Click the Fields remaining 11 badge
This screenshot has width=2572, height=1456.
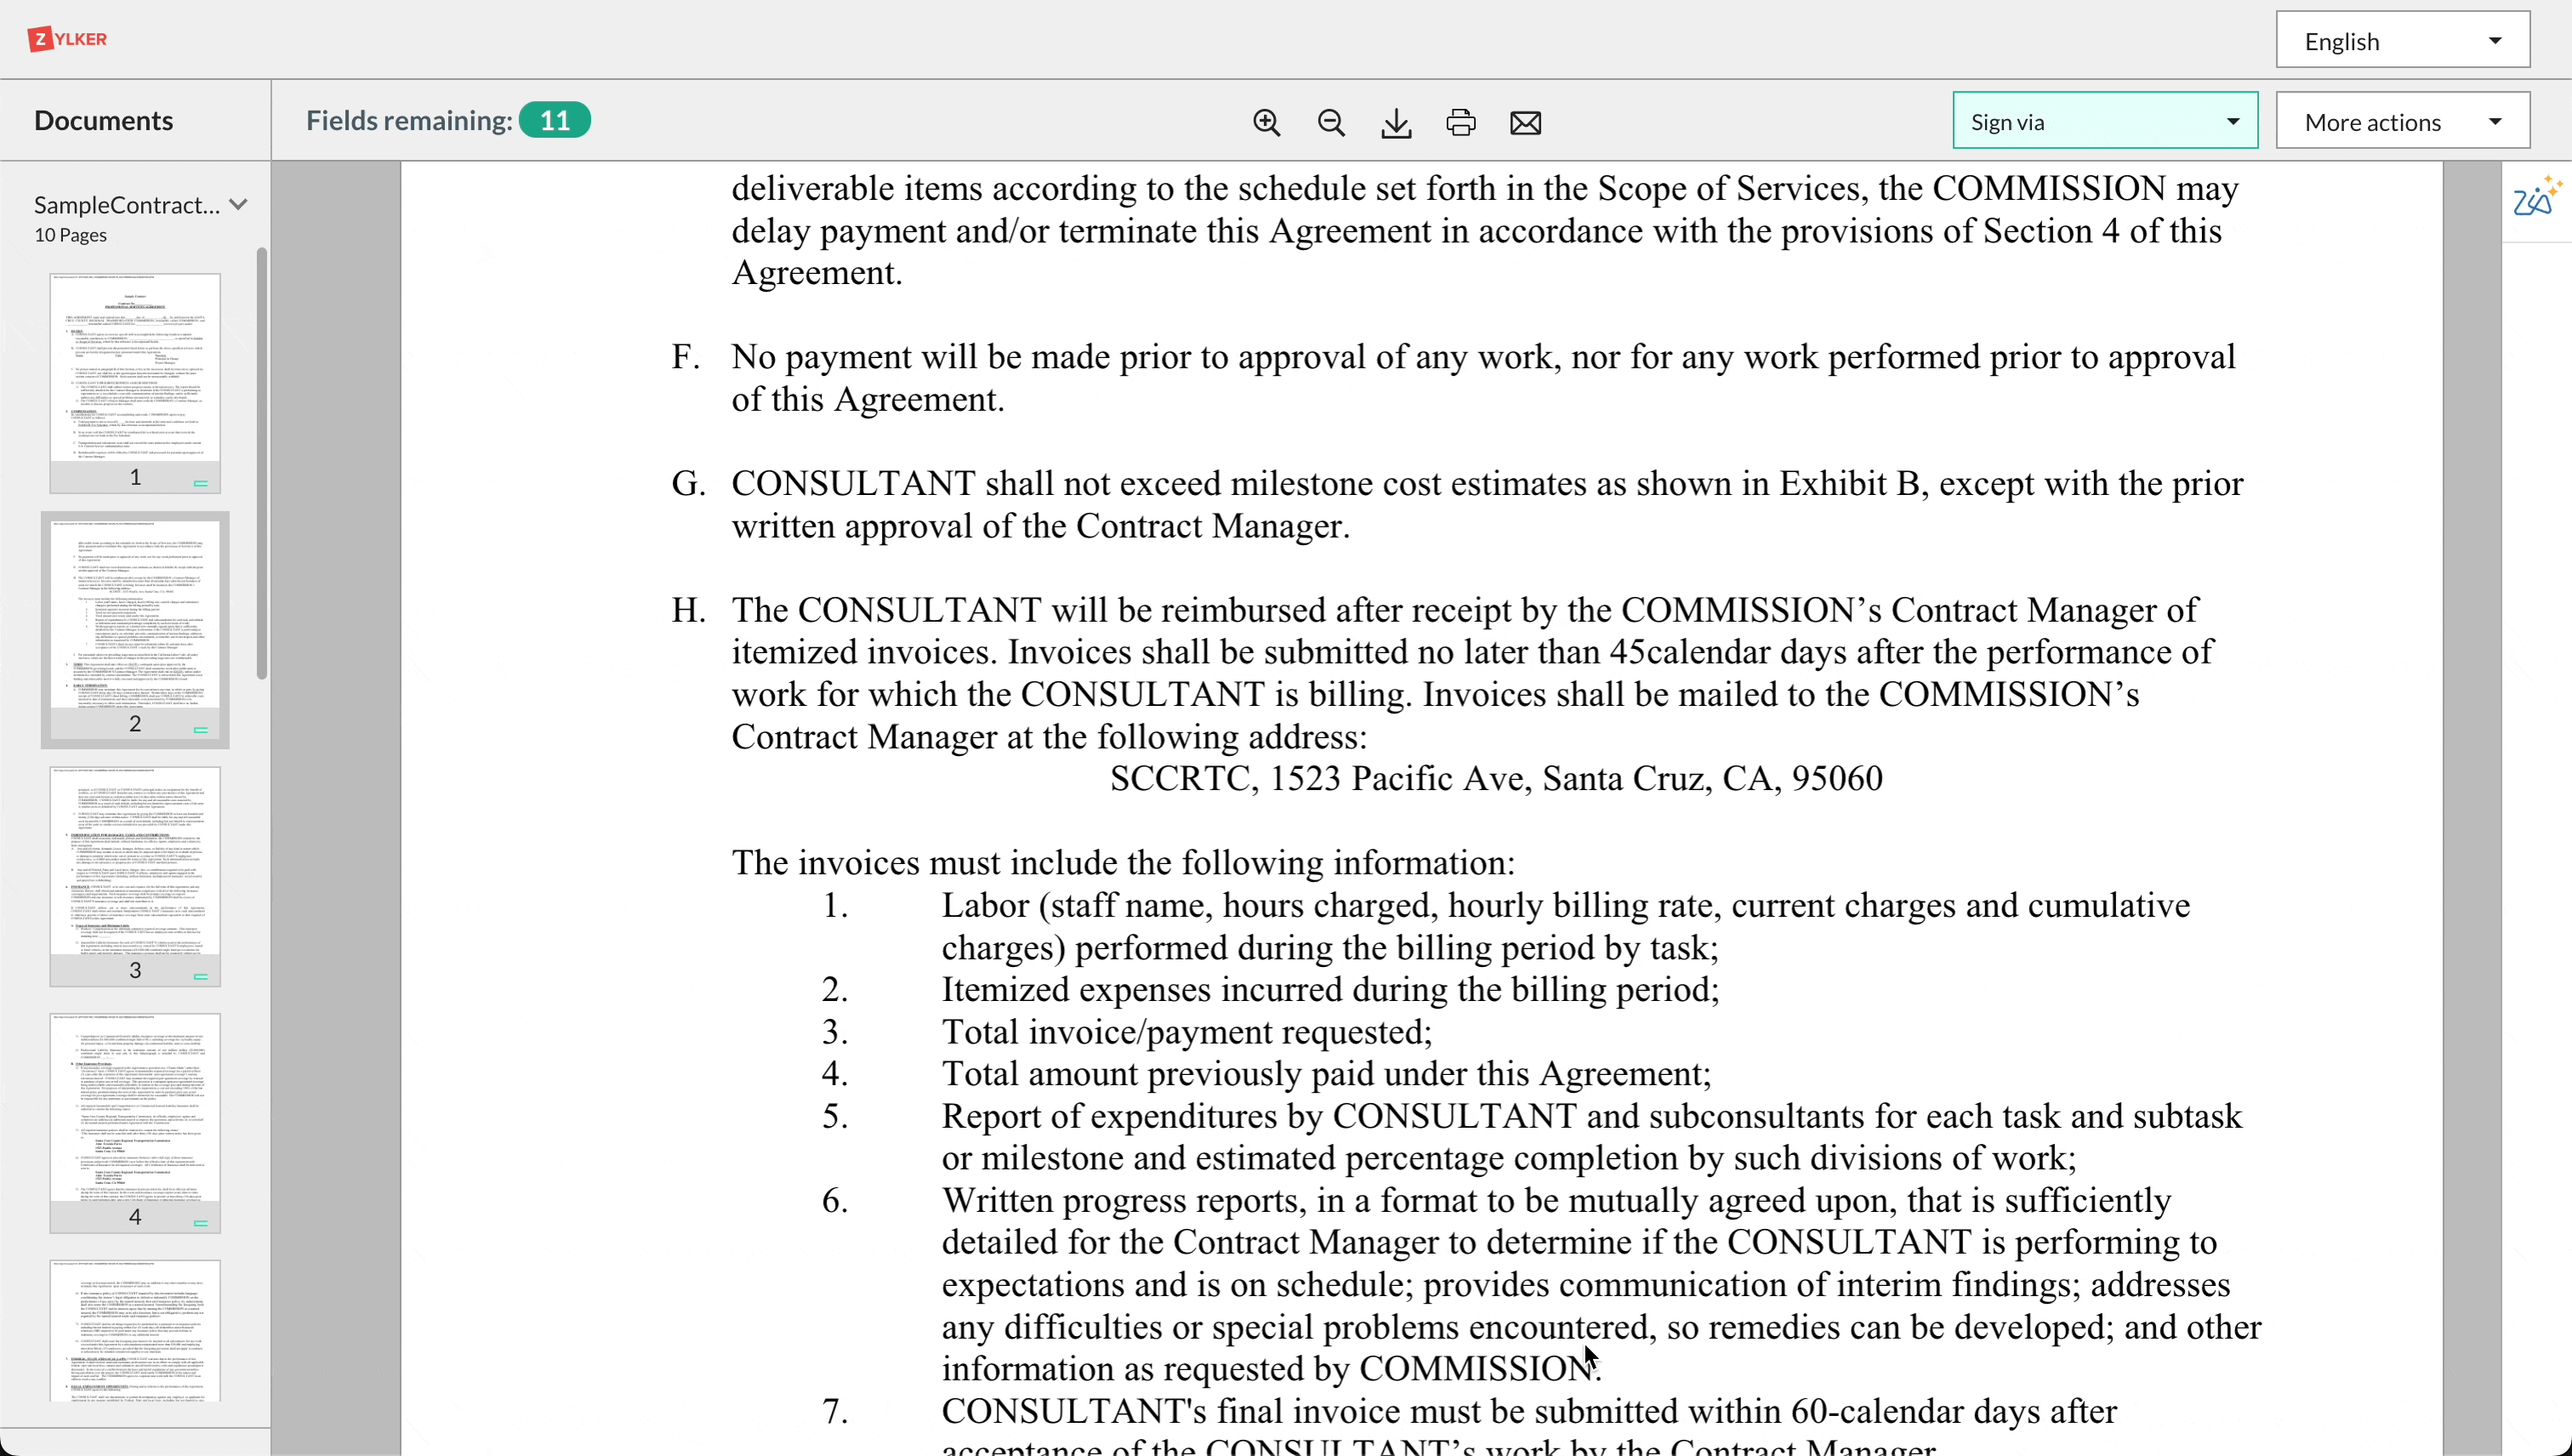tap(554, 120)
